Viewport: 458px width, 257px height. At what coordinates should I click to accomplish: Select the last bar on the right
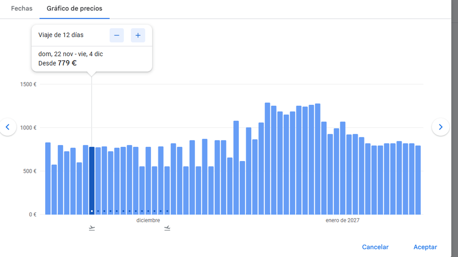click(x=418, y=180)
